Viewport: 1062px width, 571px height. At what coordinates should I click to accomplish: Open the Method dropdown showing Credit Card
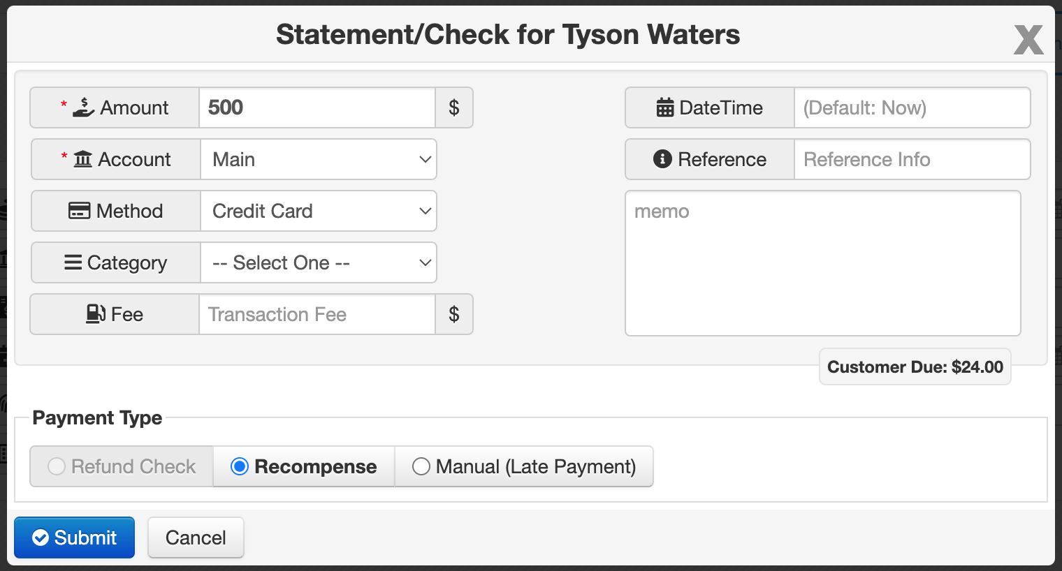tap(319, 211)
